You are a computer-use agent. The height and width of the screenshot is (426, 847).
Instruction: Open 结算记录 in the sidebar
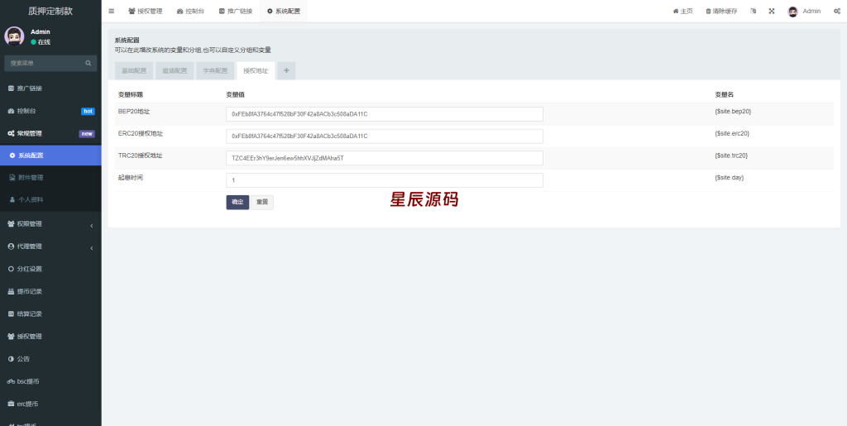(x=50, y=314)
